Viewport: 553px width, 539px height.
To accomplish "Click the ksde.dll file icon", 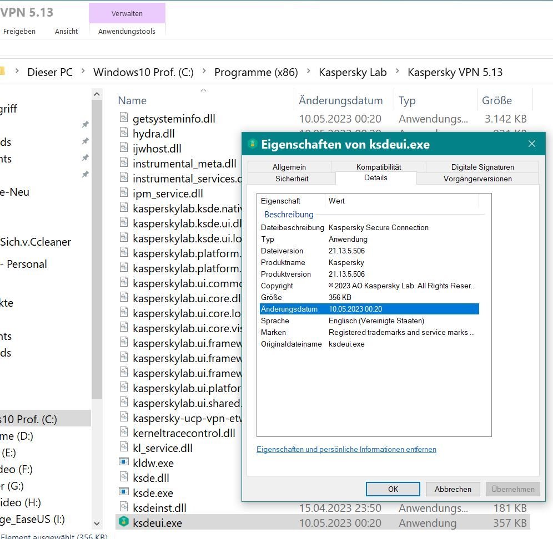I will pos(124,477).
